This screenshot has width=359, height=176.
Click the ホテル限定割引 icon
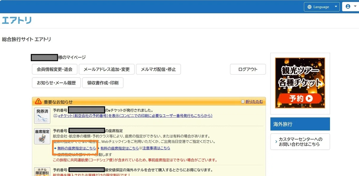click(x=42, y=172)
